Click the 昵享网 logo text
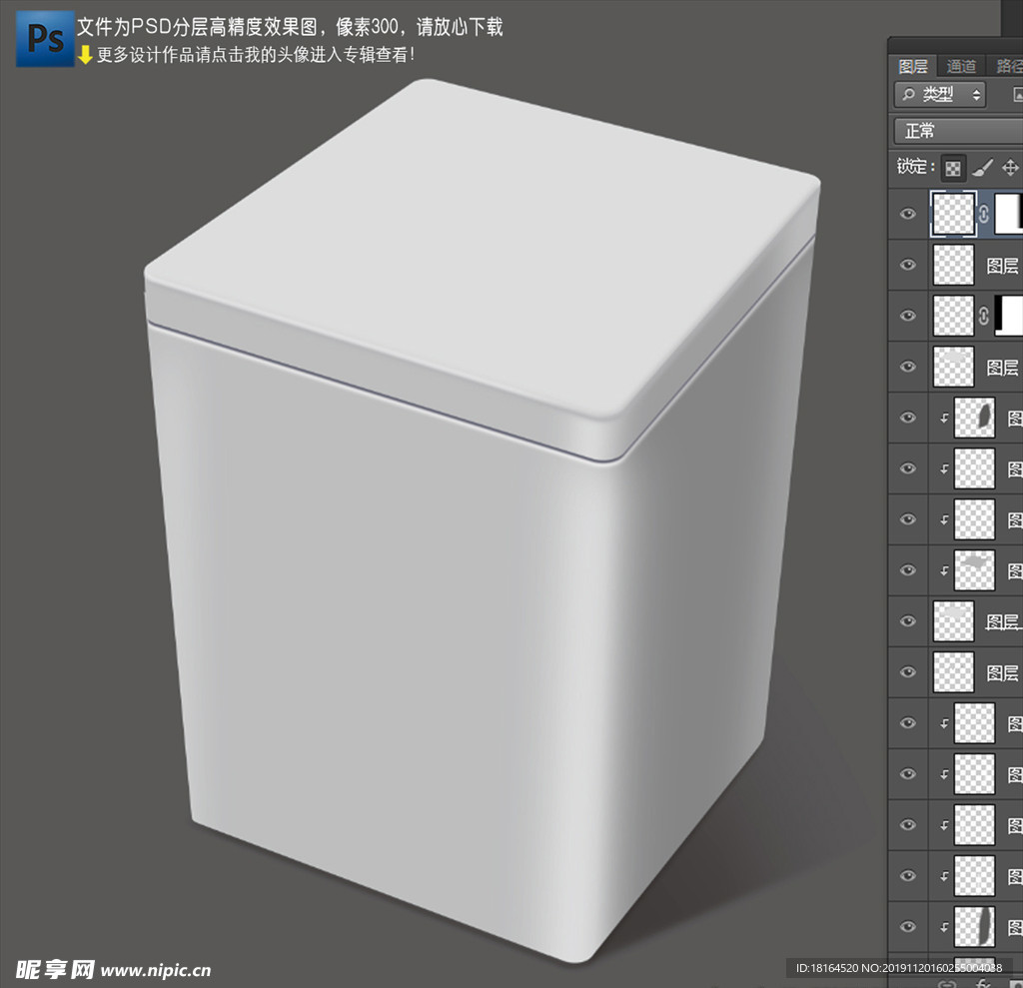The image size is (1023, 988). (55, 968)
